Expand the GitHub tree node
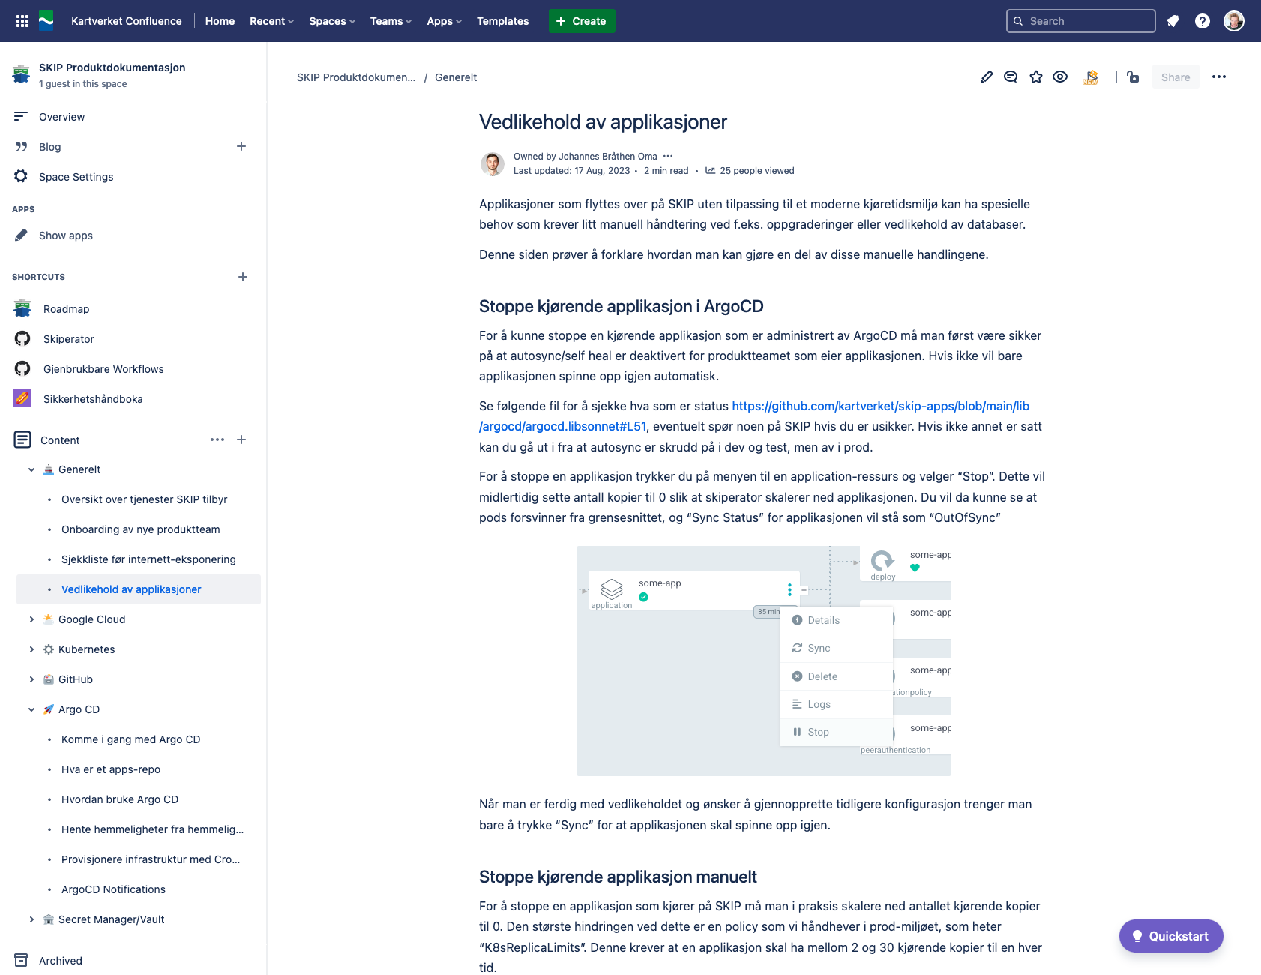 tap(31, 679)
